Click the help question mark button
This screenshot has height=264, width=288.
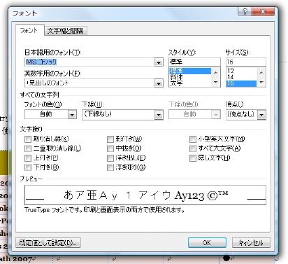[x=245, y=11]
